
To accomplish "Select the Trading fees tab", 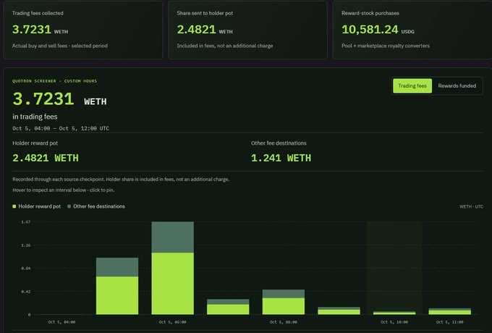I will point(412,85).
